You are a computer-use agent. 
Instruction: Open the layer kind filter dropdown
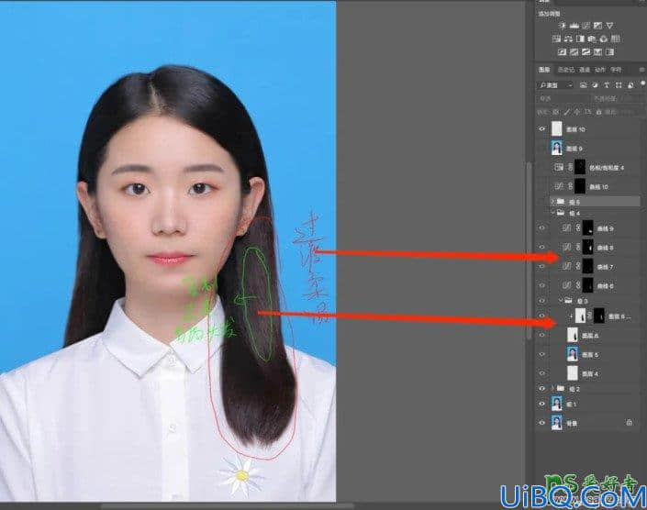(556, 85)
